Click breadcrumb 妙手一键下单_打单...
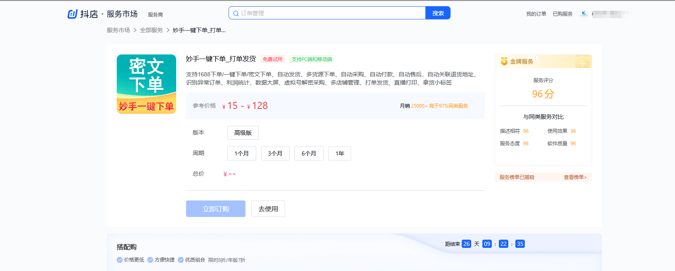The height and width of the screenshot is (271, 675). pyautogui.click(x=199, y=30)
